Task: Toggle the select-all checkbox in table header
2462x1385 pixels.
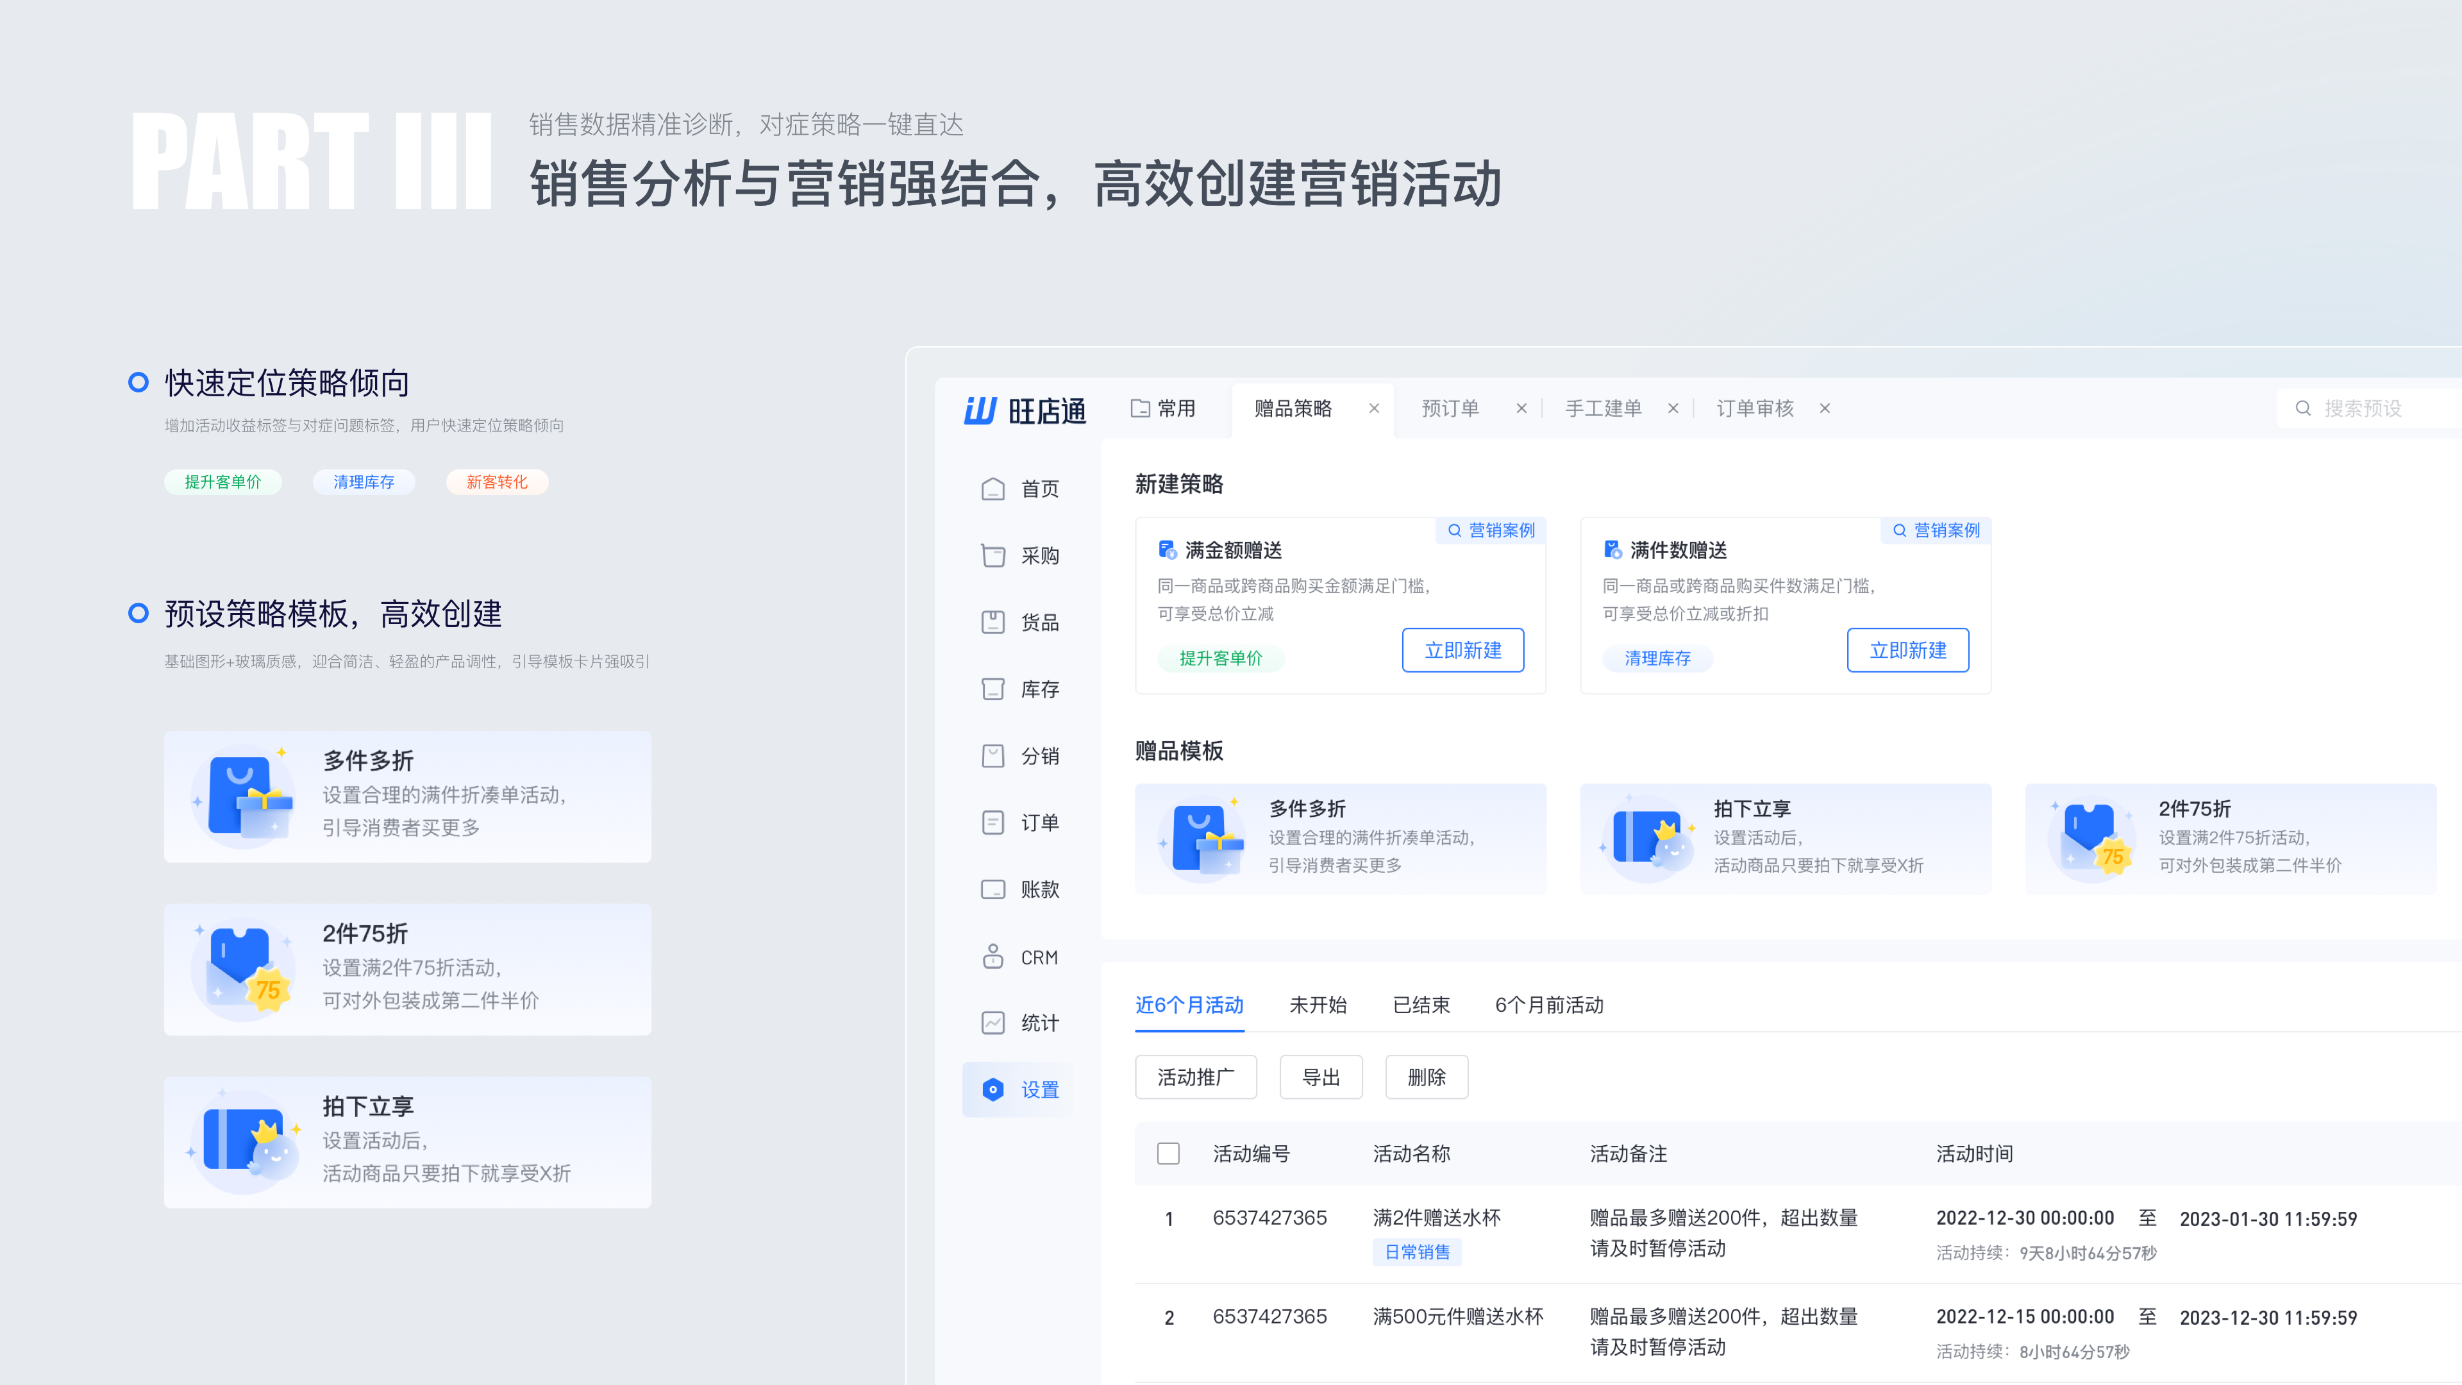Action: tap(1168, 1154)
